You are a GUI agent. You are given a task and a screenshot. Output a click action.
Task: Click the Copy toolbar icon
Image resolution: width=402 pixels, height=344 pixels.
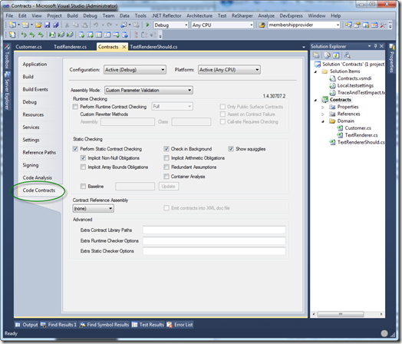pyautogui.click(x=76, y=25)
